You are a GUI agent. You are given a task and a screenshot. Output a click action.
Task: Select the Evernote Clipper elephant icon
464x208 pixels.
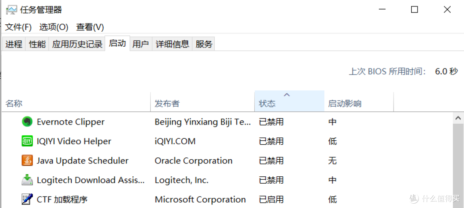coord(27,122)
